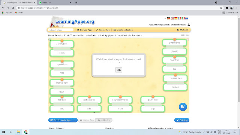Open My Stuff menu
This screenshot has height=135, width=240.
point(182,30)
